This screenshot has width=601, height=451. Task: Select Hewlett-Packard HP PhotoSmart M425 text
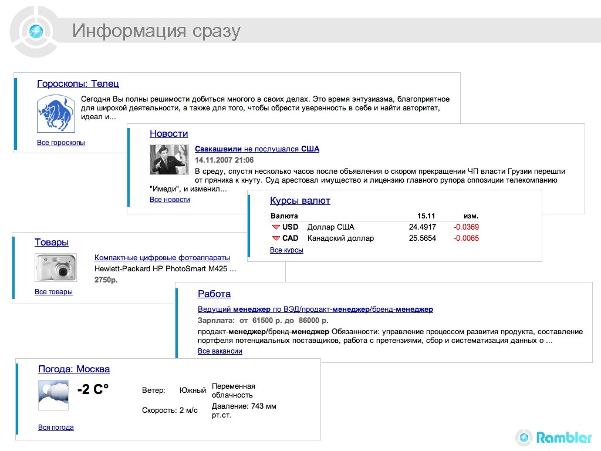click(165, 269)
